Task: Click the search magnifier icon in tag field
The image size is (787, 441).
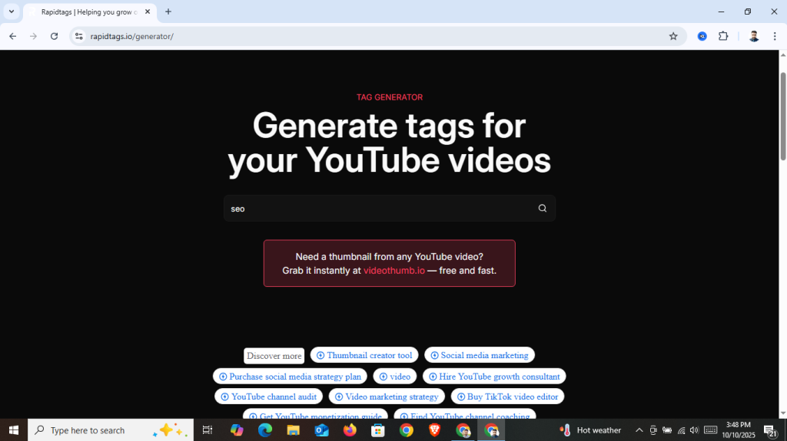Action: [542, 209]
